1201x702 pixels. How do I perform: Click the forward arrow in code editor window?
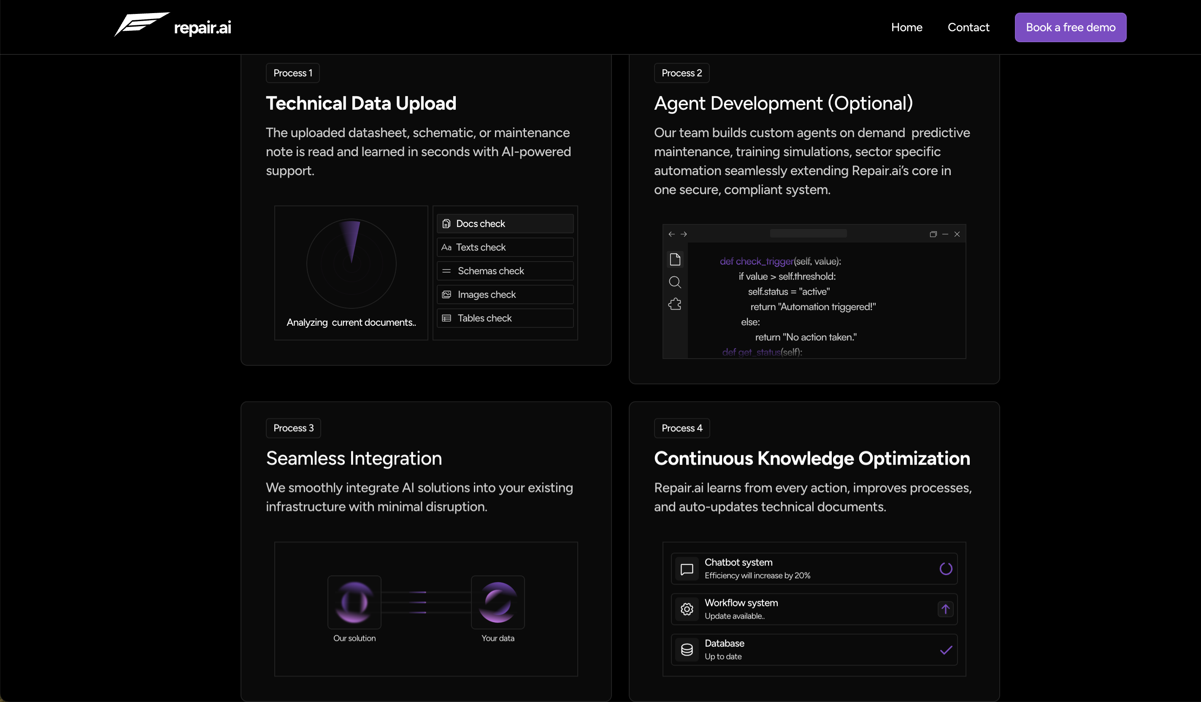pos(684,234)
